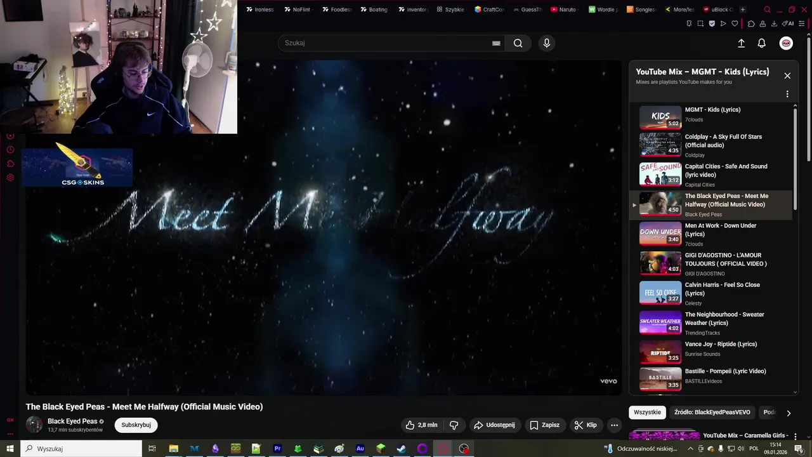Open the notification center on the taskbar

(x=800, y=449)
